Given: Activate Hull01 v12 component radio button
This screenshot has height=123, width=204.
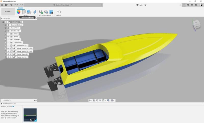Looking at the screenshot, I should [21, 22].
